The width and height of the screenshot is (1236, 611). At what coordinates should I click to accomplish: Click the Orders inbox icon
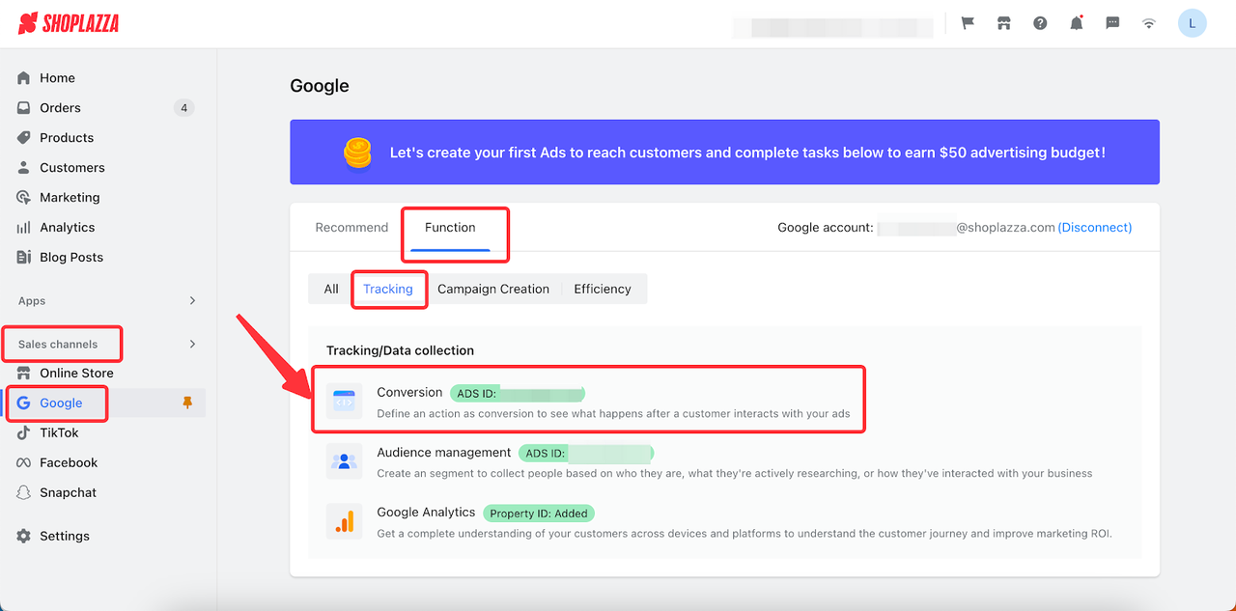pos(24,108)
